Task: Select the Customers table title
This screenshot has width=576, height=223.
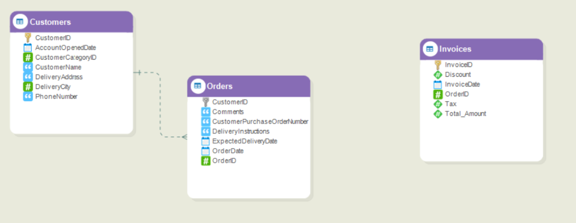Action: [50, 22]
